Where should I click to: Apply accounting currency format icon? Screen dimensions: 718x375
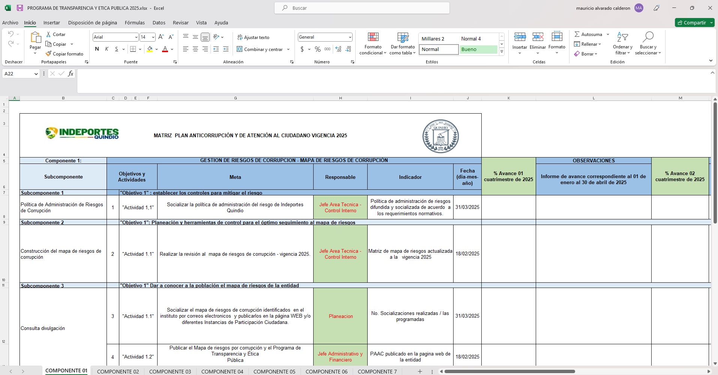click(x=302, y=49)
